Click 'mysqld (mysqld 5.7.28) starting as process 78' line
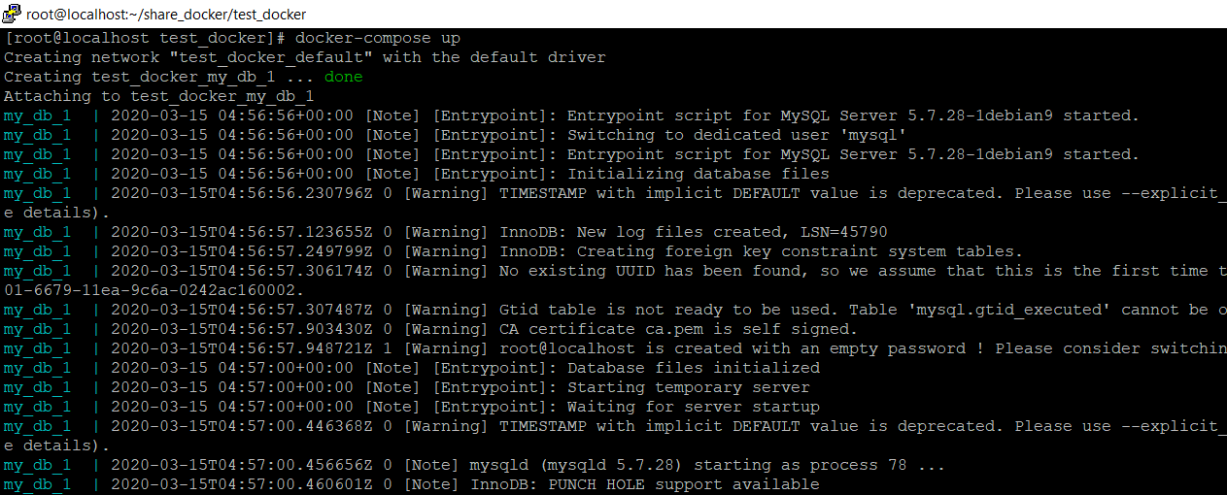The image size is (1227, 495). pos(707,465)
